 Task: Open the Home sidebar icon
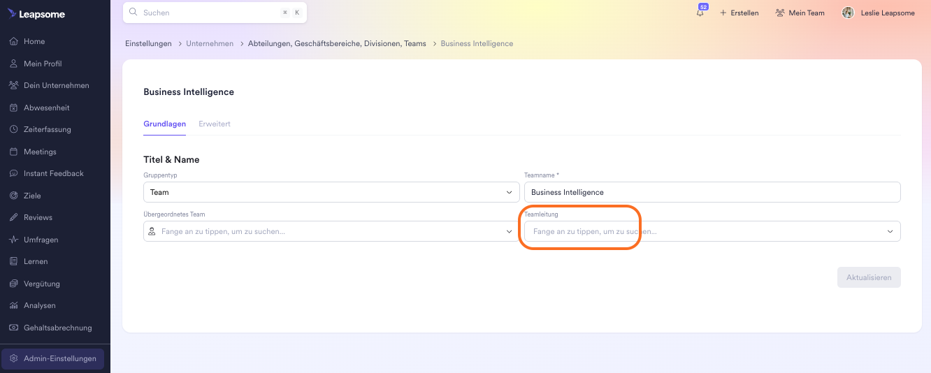(13, 41)
